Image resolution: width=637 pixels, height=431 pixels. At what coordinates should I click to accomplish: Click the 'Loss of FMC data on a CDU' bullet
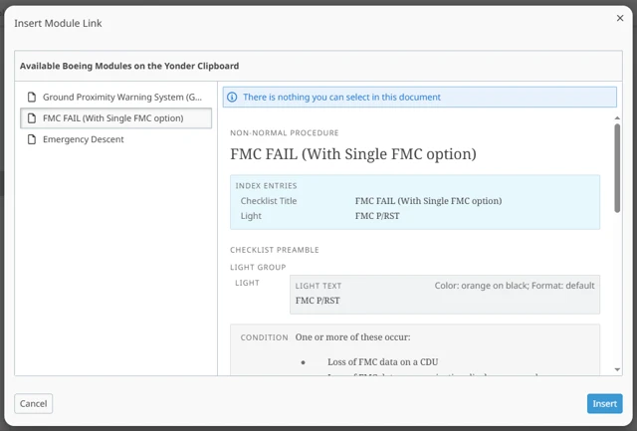pyautogui.click(x=382, y=361)
